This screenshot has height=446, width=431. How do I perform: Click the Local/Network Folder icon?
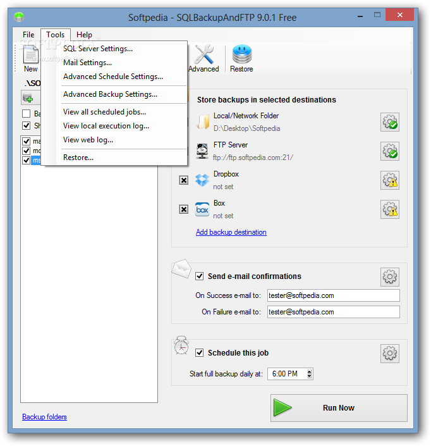pos(203,122)
